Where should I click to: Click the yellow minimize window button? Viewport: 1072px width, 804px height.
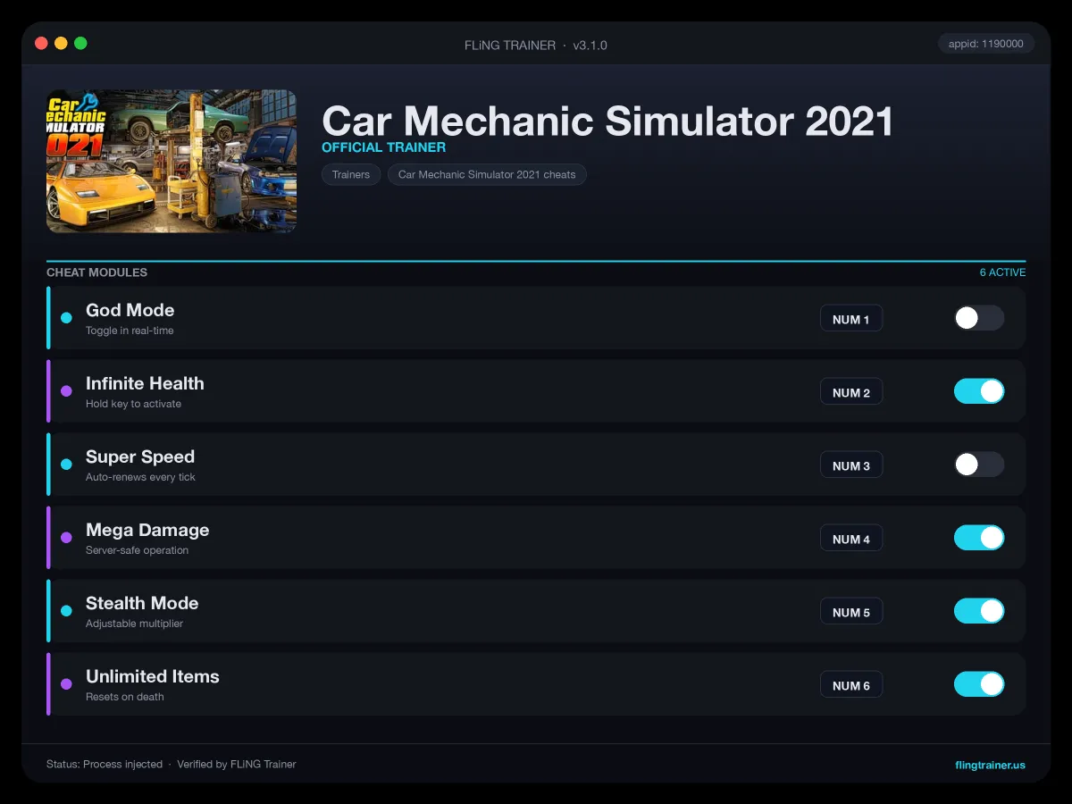pyautogui.click(x=61, y=43)
